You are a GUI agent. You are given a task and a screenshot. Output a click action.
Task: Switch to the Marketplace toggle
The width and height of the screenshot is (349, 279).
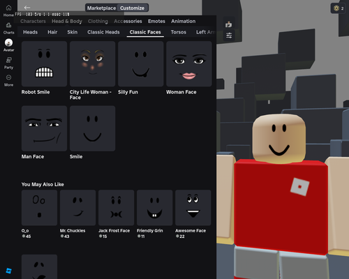coord(101,8)
